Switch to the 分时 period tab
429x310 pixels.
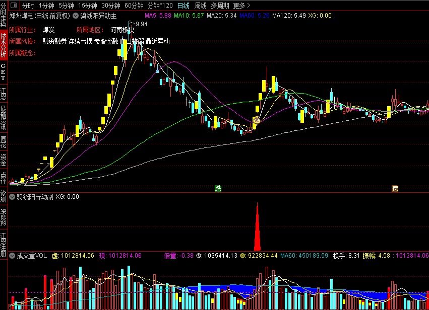[x=28, y=5]
